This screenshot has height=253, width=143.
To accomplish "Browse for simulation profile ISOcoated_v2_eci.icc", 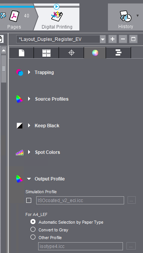I will [131, 200].
